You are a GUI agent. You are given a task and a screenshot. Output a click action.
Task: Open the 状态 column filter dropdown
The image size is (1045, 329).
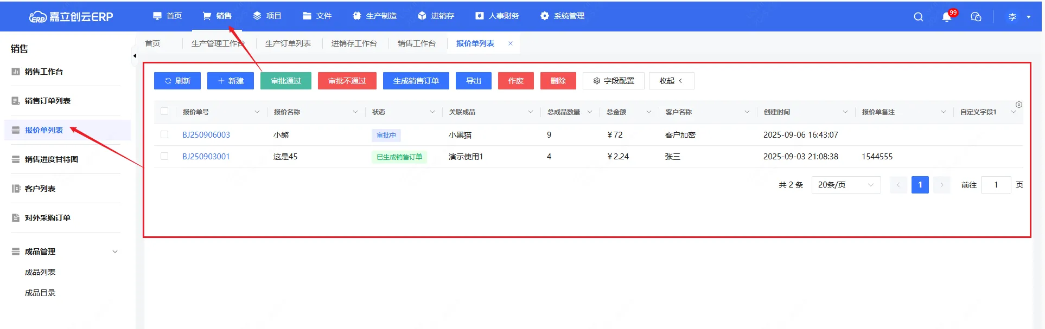click(432, 112)
